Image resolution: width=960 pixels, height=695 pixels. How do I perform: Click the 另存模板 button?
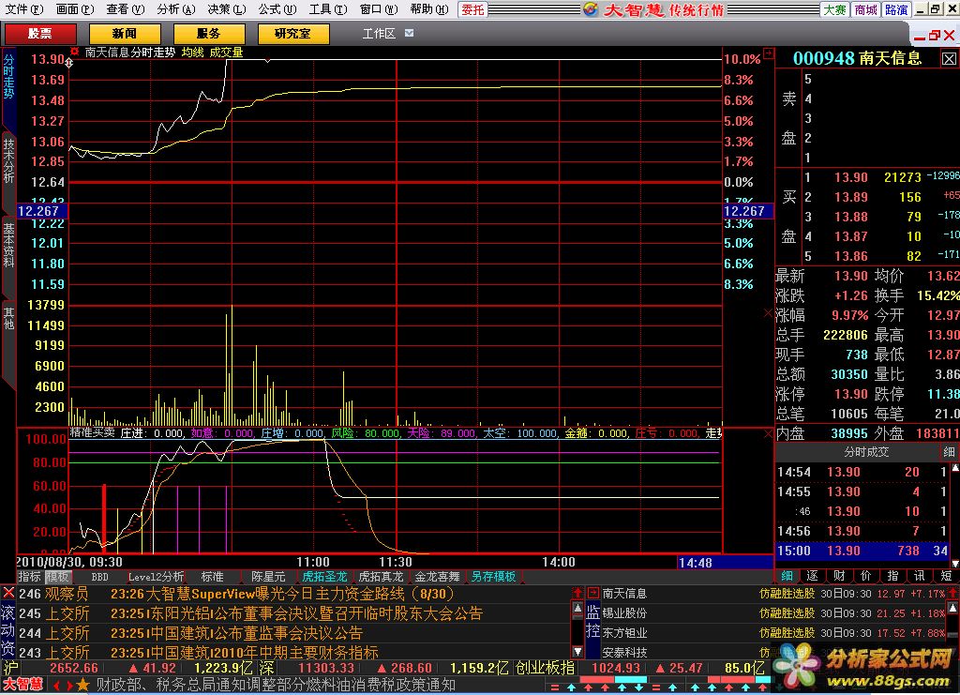point(493,577)
